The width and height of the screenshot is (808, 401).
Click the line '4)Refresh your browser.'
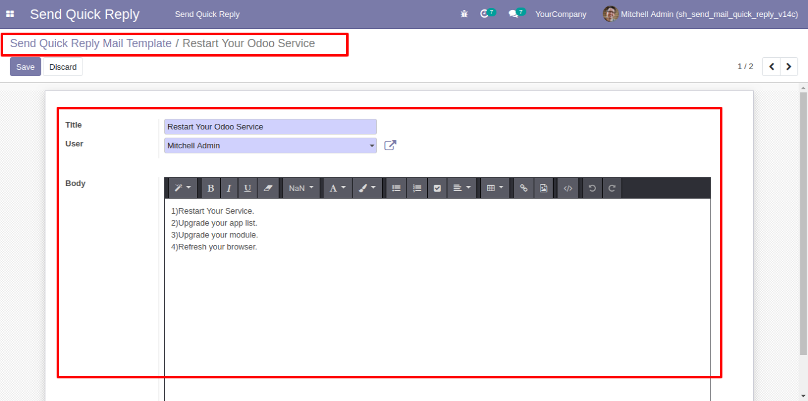(214, 247)
